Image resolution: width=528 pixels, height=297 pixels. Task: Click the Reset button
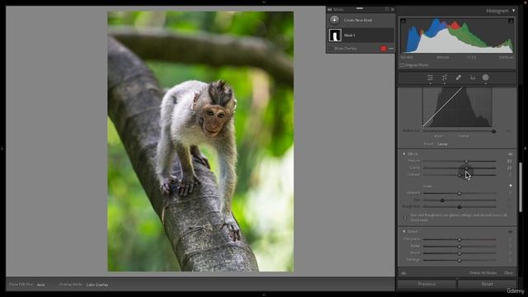click(x=487, y=284)
